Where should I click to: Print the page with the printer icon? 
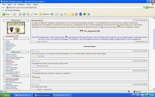click(x=61, y=14)
